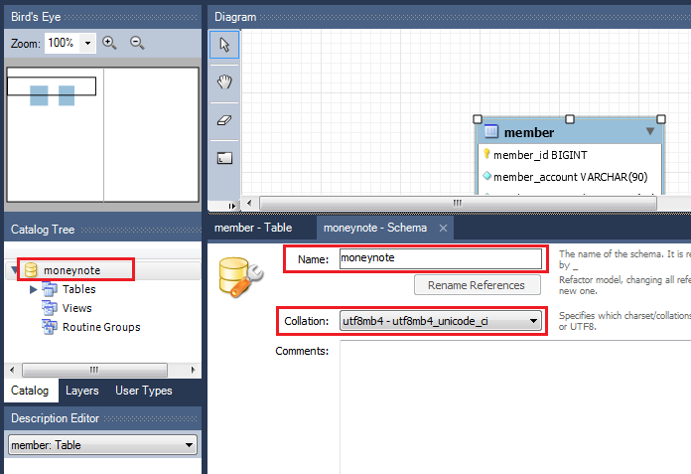The width and height of the screenshot is (691, 474).
Task: Select the pointer selection tool
Action: click(x=224, y=44)
